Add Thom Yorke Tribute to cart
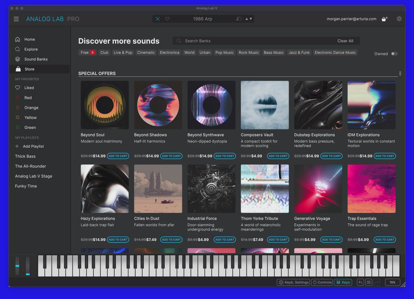 point(278,239)
